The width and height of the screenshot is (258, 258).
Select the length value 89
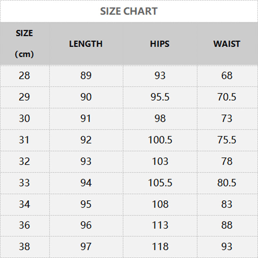click(86, 75)
